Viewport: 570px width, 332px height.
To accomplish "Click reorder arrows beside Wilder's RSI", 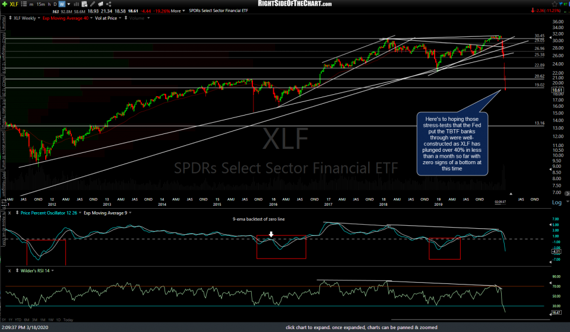I will click(17, 270).
